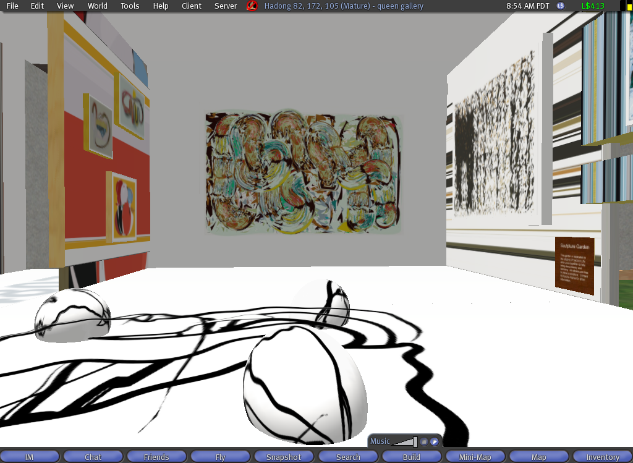Show the Friends list
Screen dimensions: 633x463
(156, 457)
